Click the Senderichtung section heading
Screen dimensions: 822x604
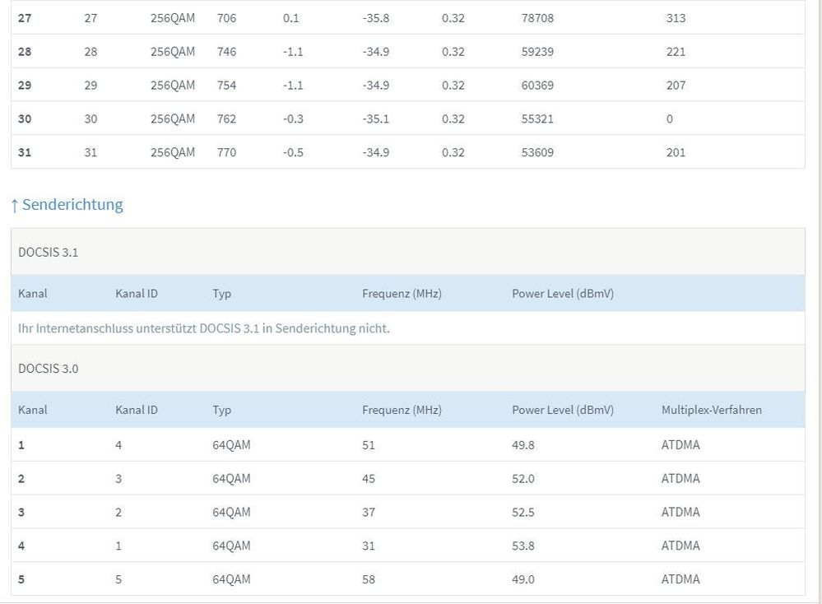67,204
